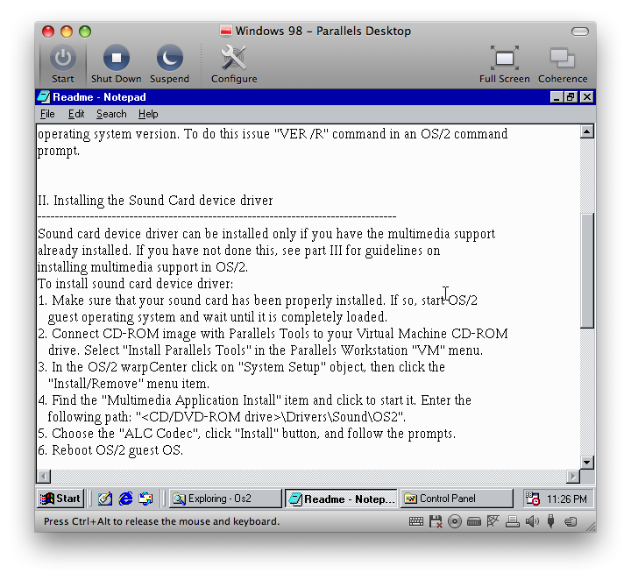
Task: Click the USB device status icon
Action: point(551,521)
